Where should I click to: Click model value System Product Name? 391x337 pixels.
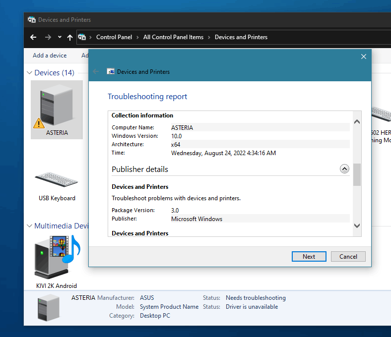click(x=169, y=307)
